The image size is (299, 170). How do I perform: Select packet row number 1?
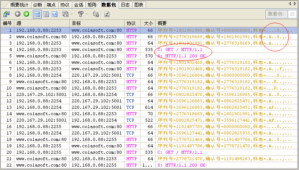149,30
